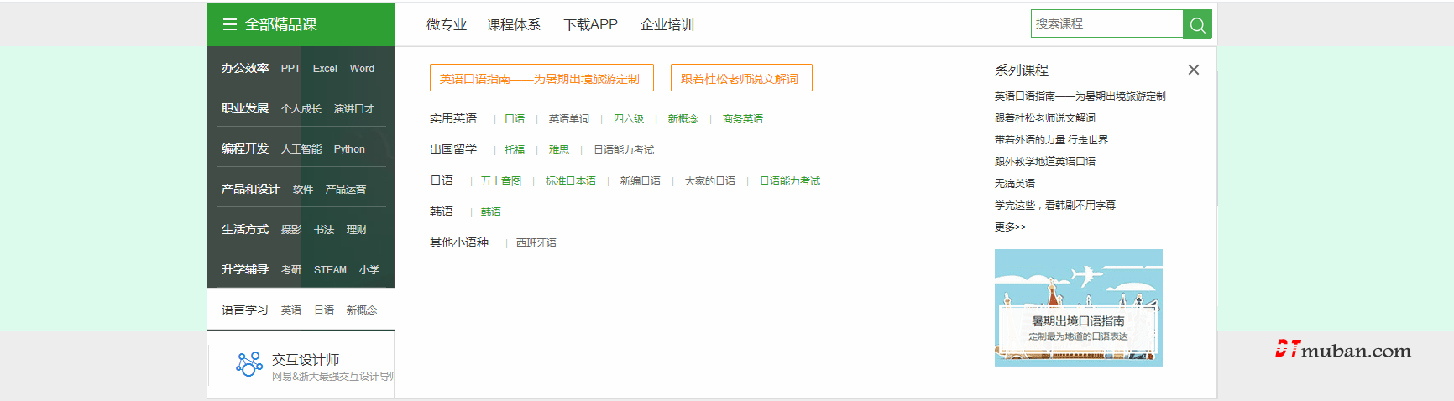Click the 跟着杜松老师说文解词 orange button
Image resolution: width=1454 pixels, height=401 pixels.
click(x=740, y=78)
